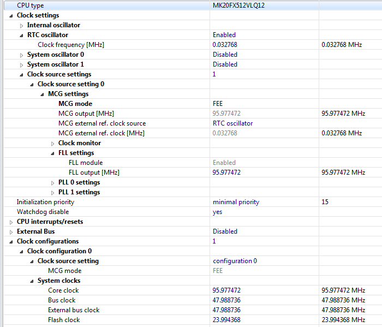The image size is (382, 327).
Task: Click External bus clock detail 47.988736 MHz
Action: (343, 310)
